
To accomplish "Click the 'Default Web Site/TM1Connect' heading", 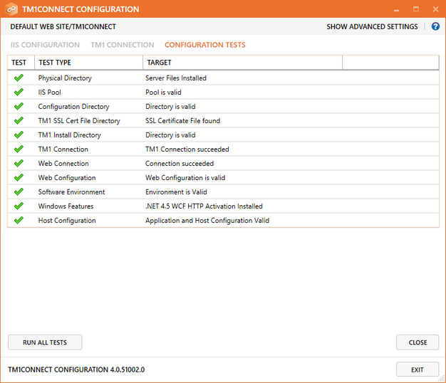I will pyautogui.click(x=63, y=27).
